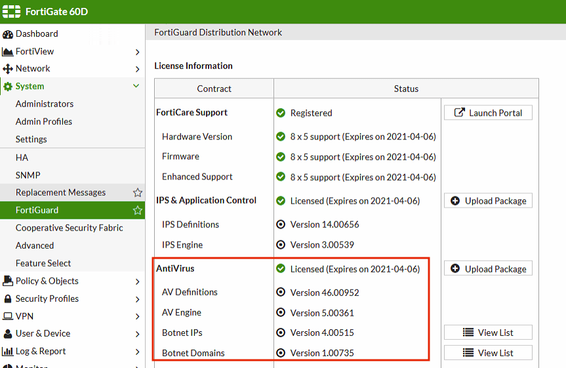Image resolution: width=566 pixels, height=368 pixels.
Task: Click the User & Device person icon
Action: [8, 334]
